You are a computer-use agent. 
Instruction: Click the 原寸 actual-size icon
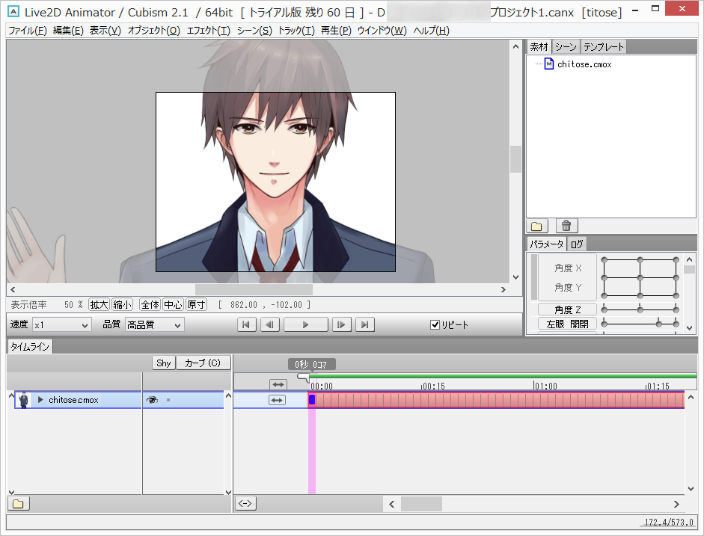pyautogui.click(x=195, y=304)
